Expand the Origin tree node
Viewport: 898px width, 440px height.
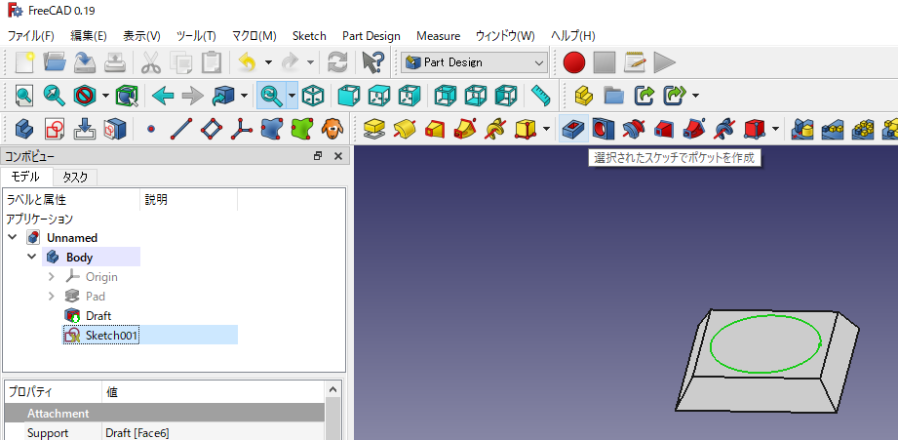(52, 277)
